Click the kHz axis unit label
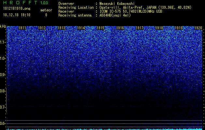Viewport: 205px width, 130px height. [3, 26]
